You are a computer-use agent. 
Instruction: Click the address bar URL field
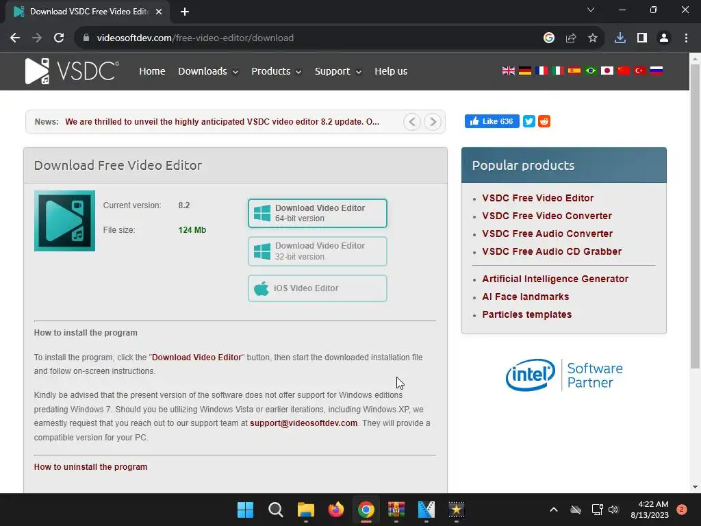click(x=309, y=38)
